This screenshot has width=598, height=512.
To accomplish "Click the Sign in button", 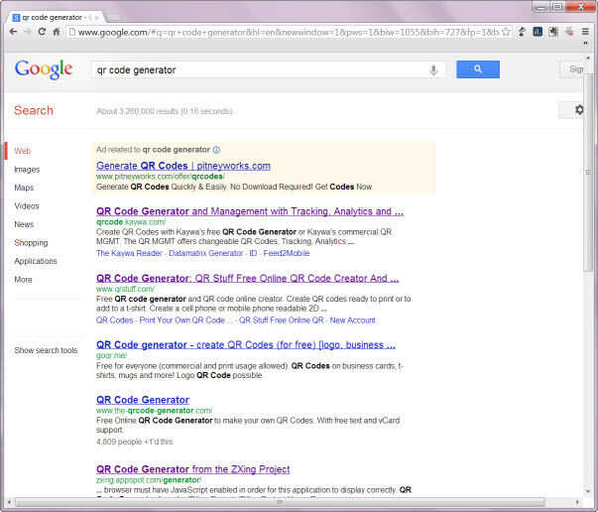I will 571,69.
